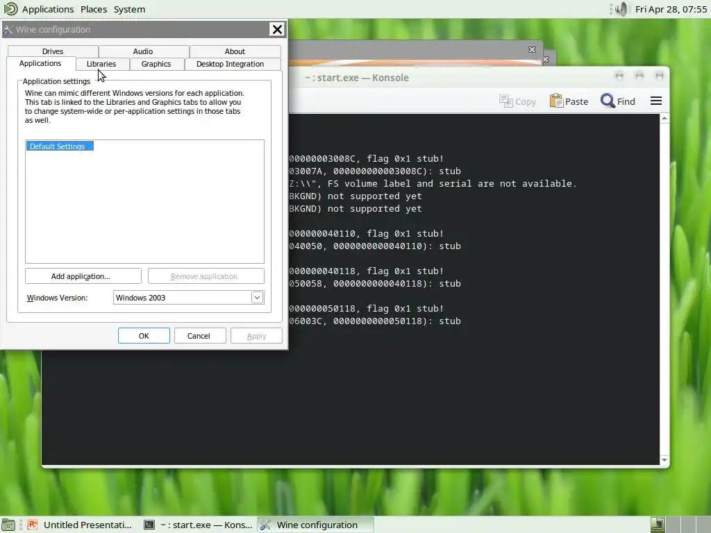
Task: Click the show desktop icon in taskbar
Action: tap(8, 525)
